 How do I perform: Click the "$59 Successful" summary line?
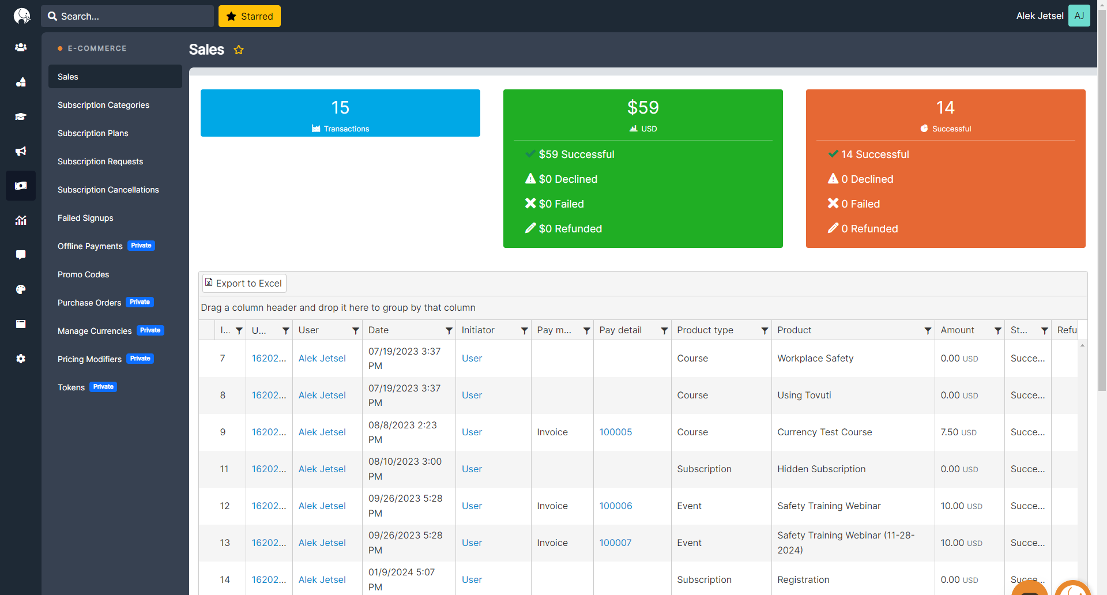tap(576, 155)
